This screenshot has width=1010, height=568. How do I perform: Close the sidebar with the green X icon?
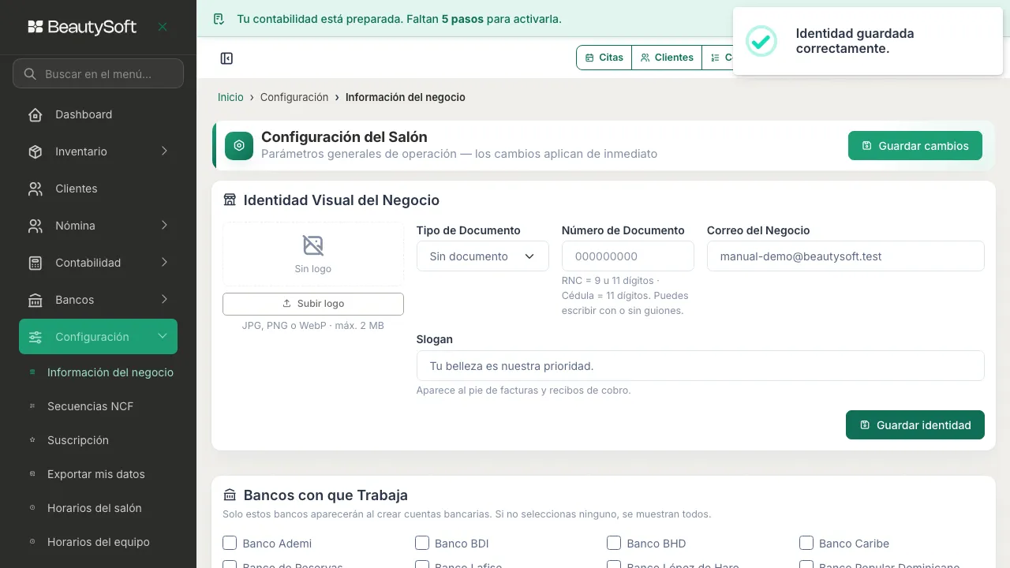163,27
